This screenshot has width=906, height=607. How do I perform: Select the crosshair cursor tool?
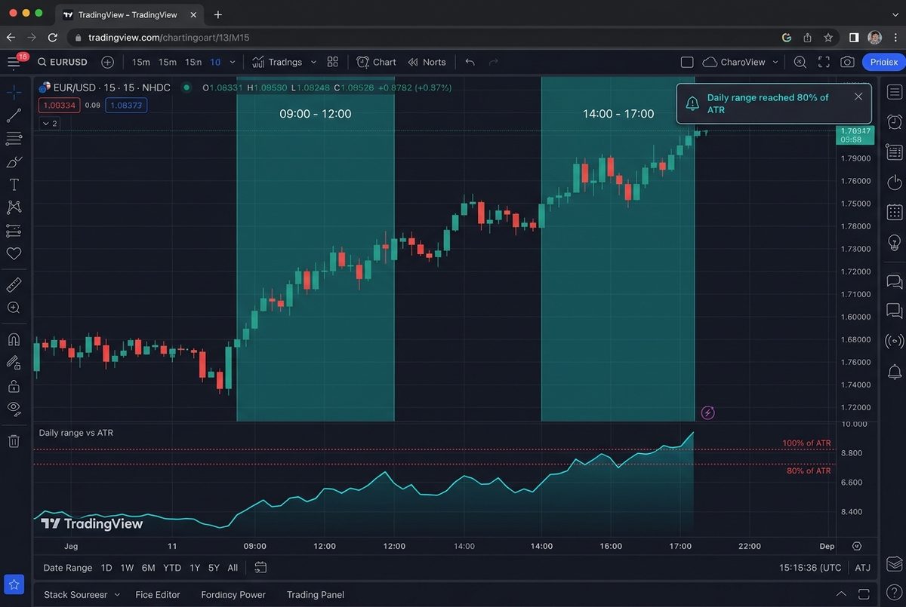pos(14,92)
